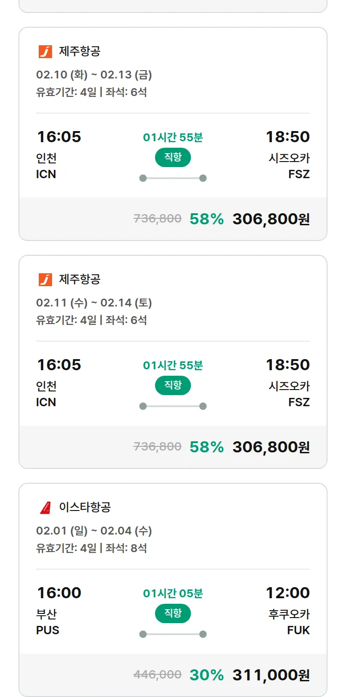Click the PUS departure airport code
The image size is (346, 697).
48,630
